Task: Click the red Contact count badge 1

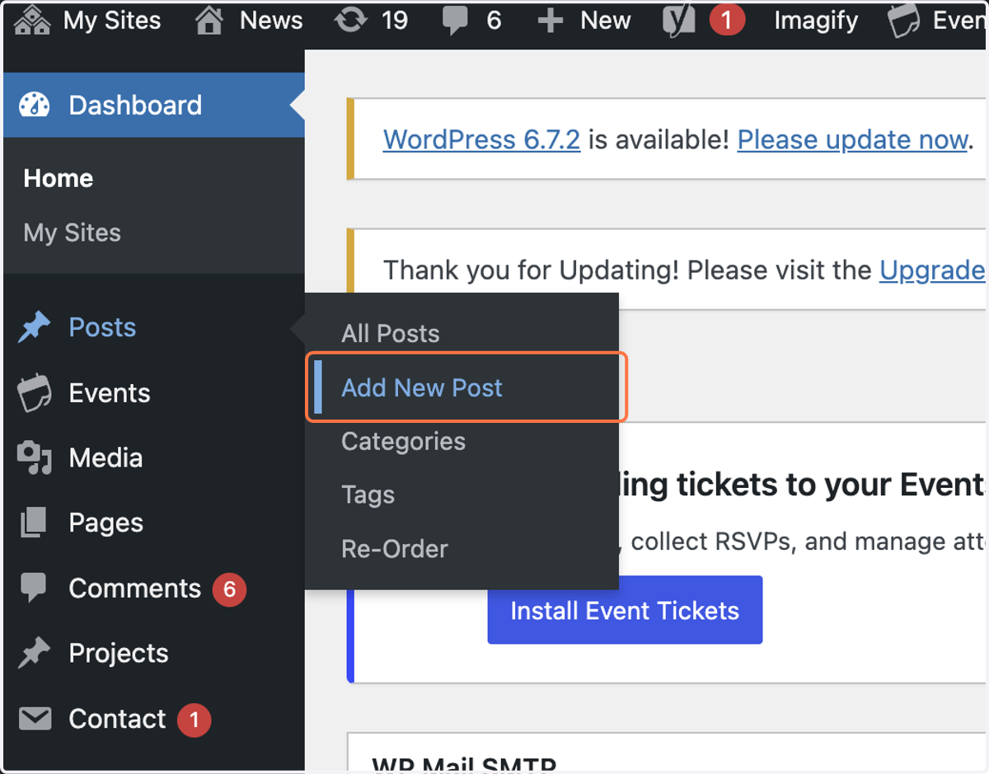Action: point(195,720)
